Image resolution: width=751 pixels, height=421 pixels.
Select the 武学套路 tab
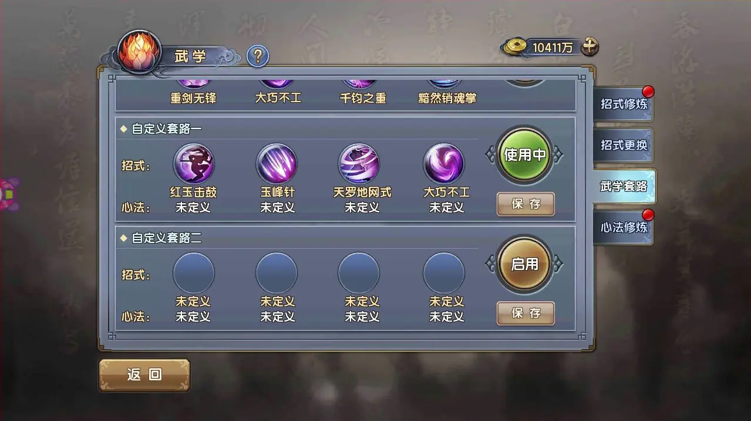pos(623,187)
